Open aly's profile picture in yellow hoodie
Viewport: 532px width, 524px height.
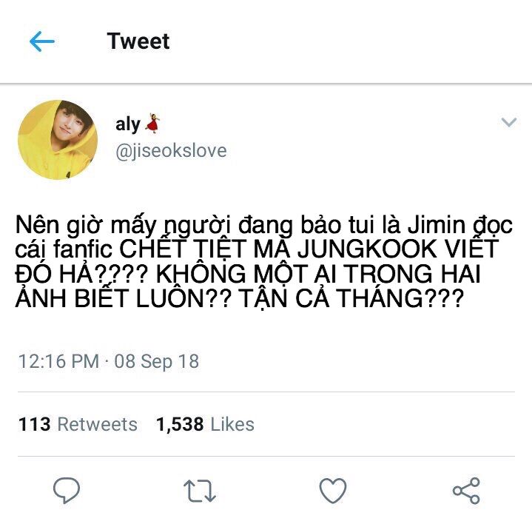pyautogui.click(x=58, y=139)
